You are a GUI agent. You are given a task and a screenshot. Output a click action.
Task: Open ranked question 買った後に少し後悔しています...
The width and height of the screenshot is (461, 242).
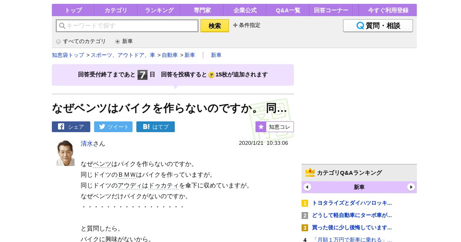coord(352,227)
